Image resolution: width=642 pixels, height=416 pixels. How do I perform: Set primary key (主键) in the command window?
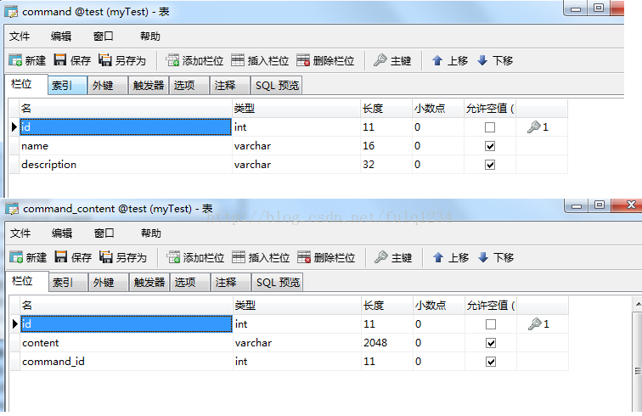click(392, 60)
